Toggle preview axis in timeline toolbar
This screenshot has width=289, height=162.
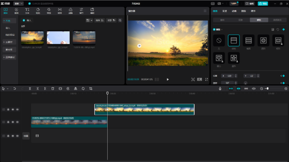click(x=253, y=88)
